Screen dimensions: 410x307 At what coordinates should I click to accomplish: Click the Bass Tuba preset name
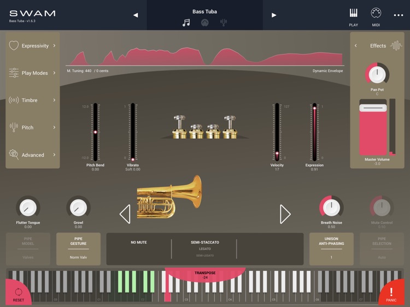(205, 11)
